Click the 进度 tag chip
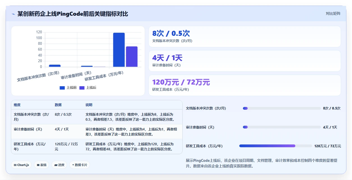 pos(59,165)
